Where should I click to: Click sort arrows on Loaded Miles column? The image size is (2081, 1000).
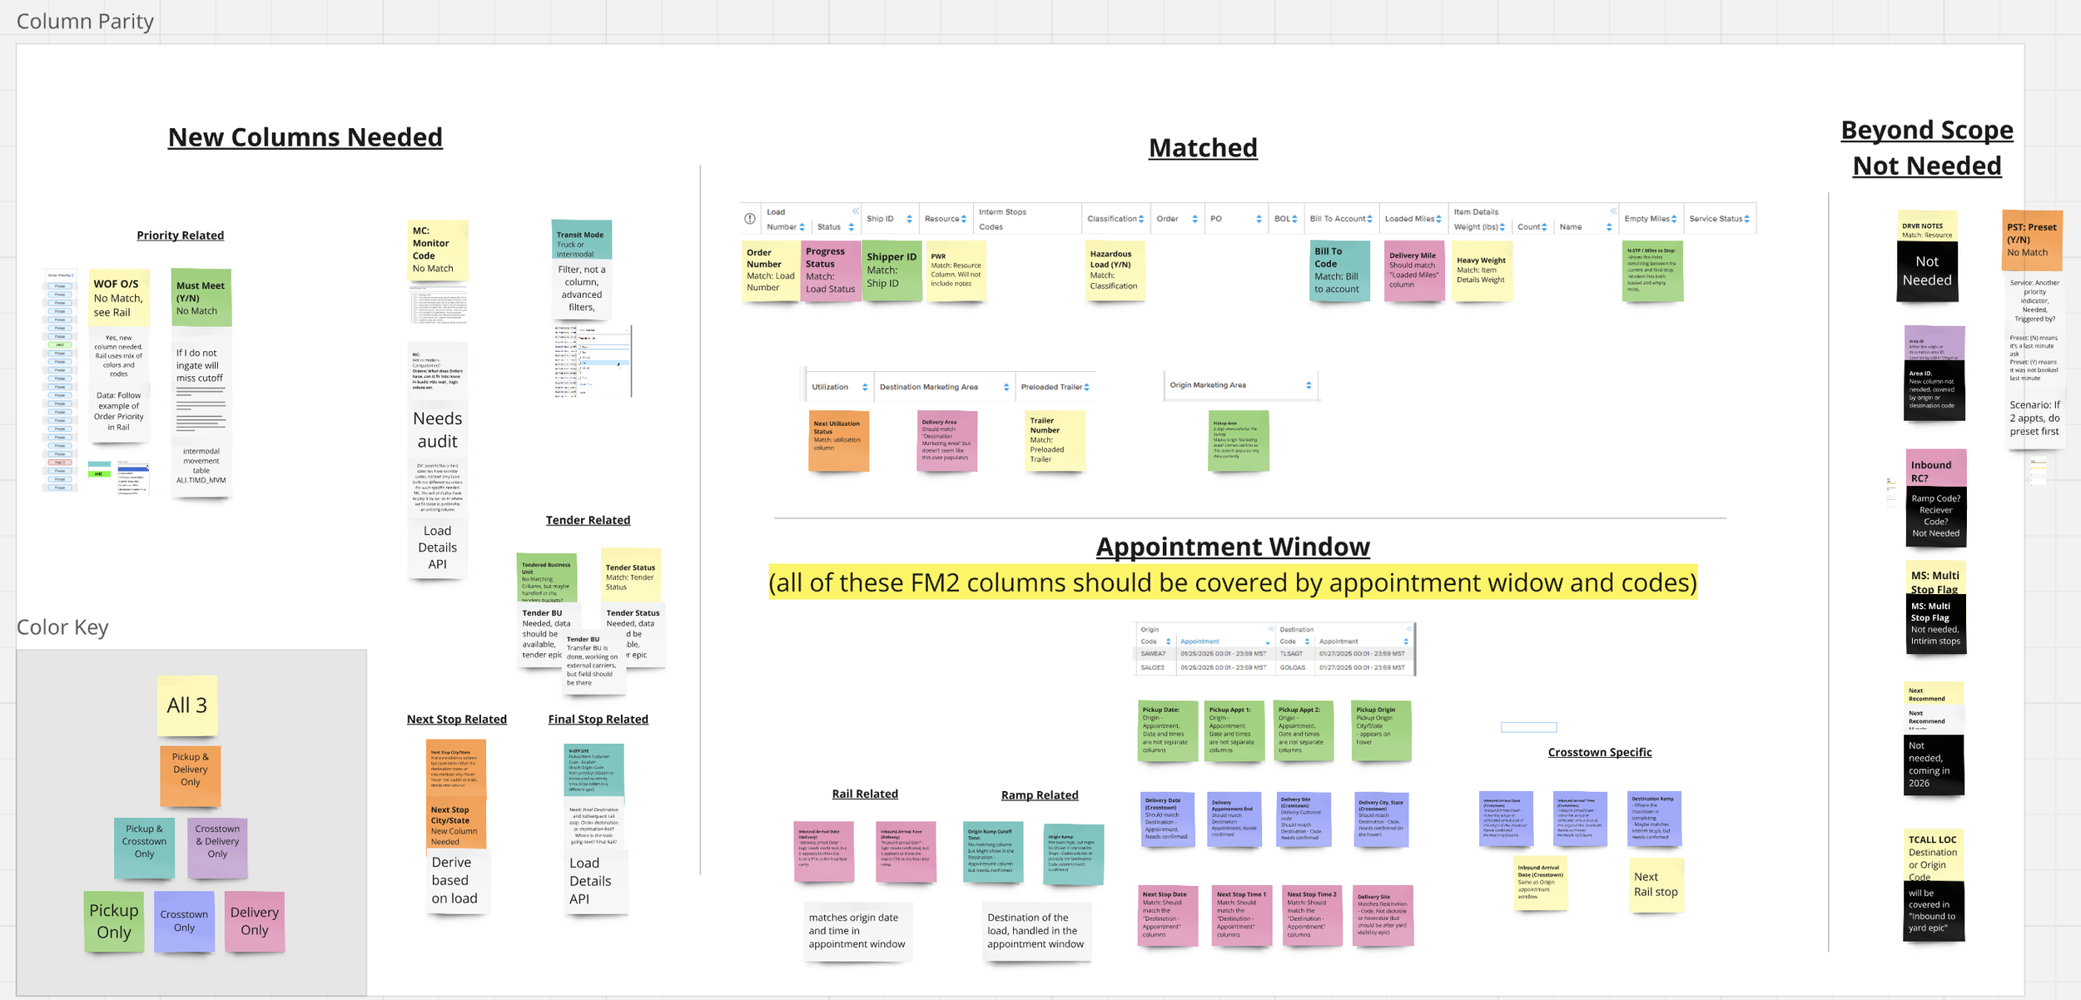tap(1438, 219)
